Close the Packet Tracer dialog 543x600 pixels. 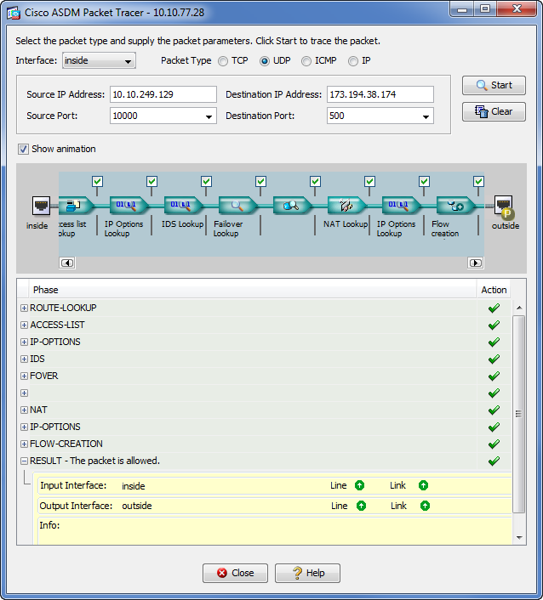pyautogui.click(x=235, y=573)
